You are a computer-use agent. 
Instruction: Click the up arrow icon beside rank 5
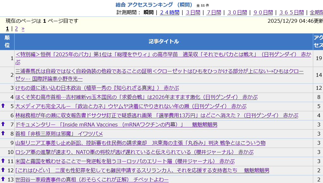pos(3,106)
